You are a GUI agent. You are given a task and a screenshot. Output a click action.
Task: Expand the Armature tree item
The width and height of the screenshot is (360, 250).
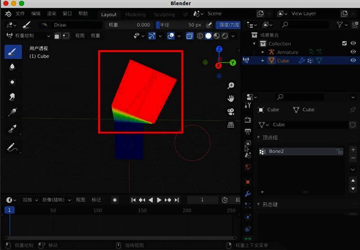coord(263,52)
